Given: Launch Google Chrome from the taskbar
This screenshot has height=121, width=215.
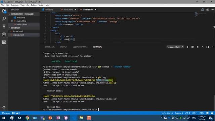Looking at the screenshot, I should [27, 118].
